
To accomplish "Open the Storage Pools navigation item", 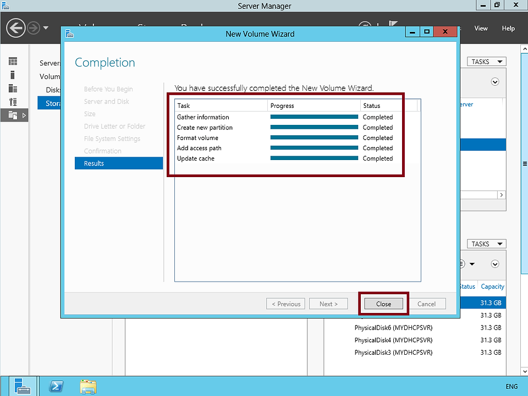I will coord(50,103).
